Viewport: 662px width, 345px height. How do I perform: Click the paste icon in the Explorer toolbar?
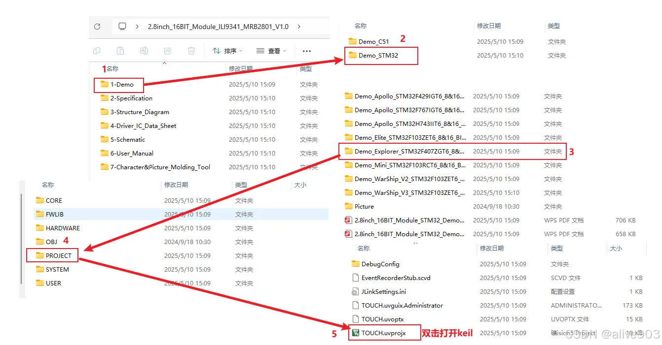pyautogui.click(x=120, y=51)
